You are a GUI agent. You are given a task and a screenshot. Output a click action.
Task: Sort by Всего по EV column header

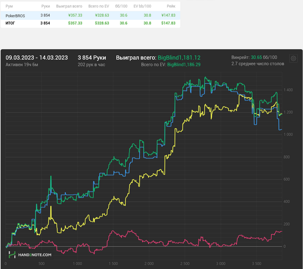pos(99,6)
